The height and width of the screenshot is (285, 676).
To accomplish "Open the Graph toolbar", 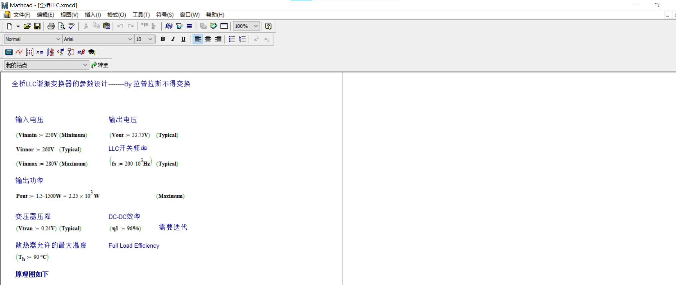I will click(19, 52).
